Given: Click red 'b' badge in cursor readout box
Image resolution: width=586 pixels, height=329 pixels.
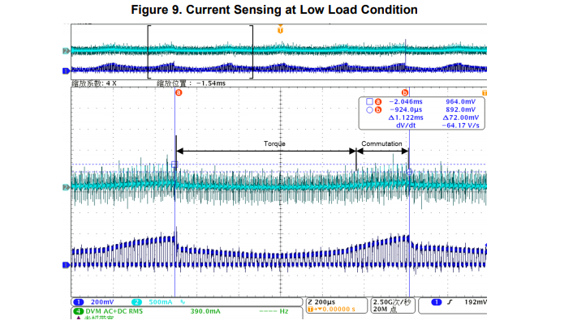Looking at the screenshot, I should click(x=378, y=110).
